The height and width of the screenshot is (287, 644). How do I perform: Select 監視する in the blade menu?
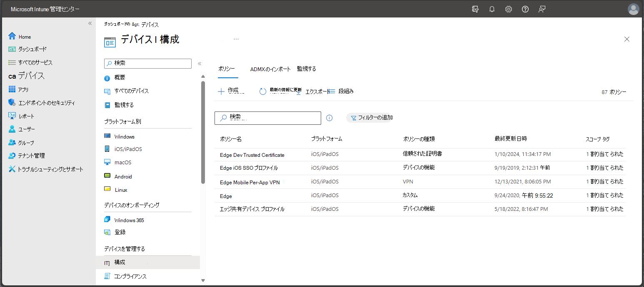coord(124,105)
